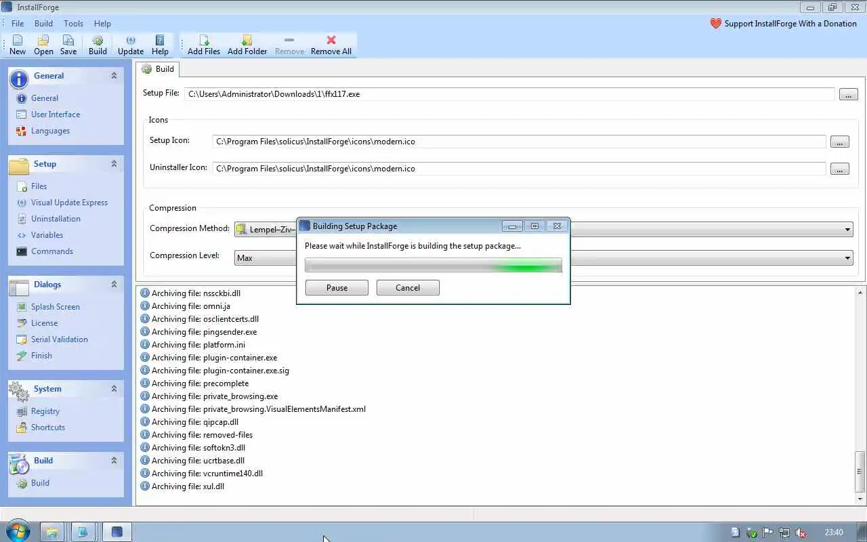
Task: Select log entry Archiving file: qipcap.dll
Action: pos(189,422)
